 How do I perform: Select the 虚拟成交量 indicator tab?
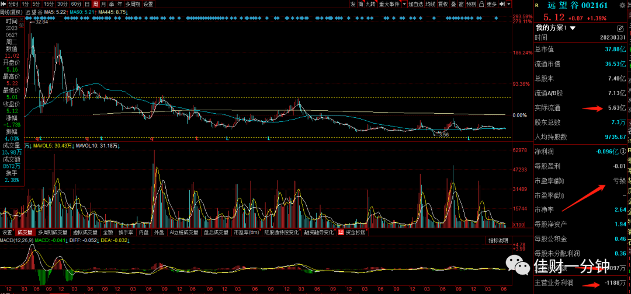click(x=85, y=232)
